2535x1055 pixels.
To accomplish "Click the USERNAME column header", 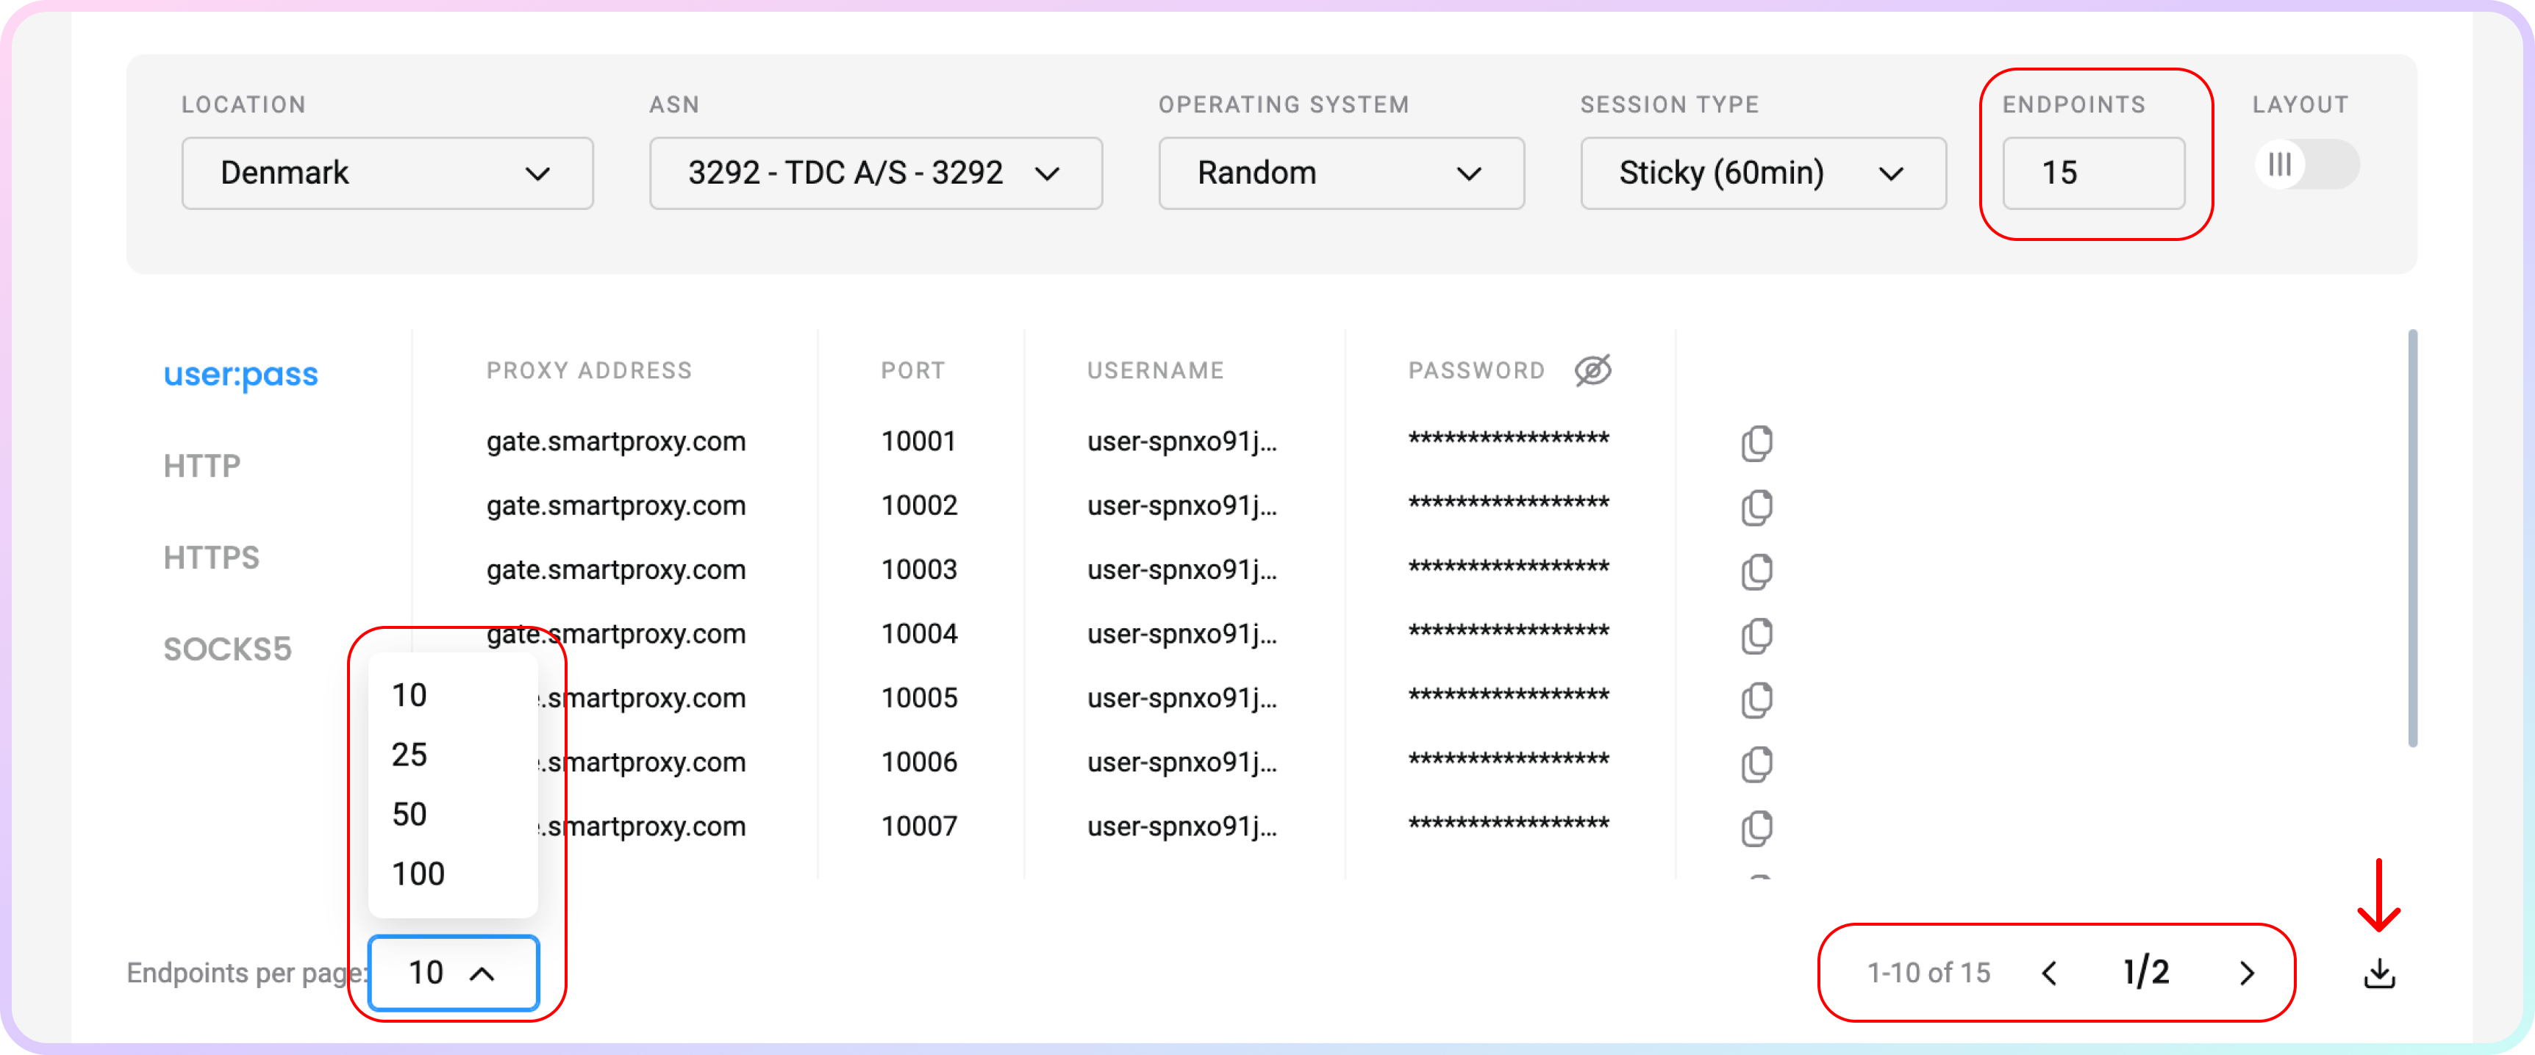I will tap(1155, 371).
